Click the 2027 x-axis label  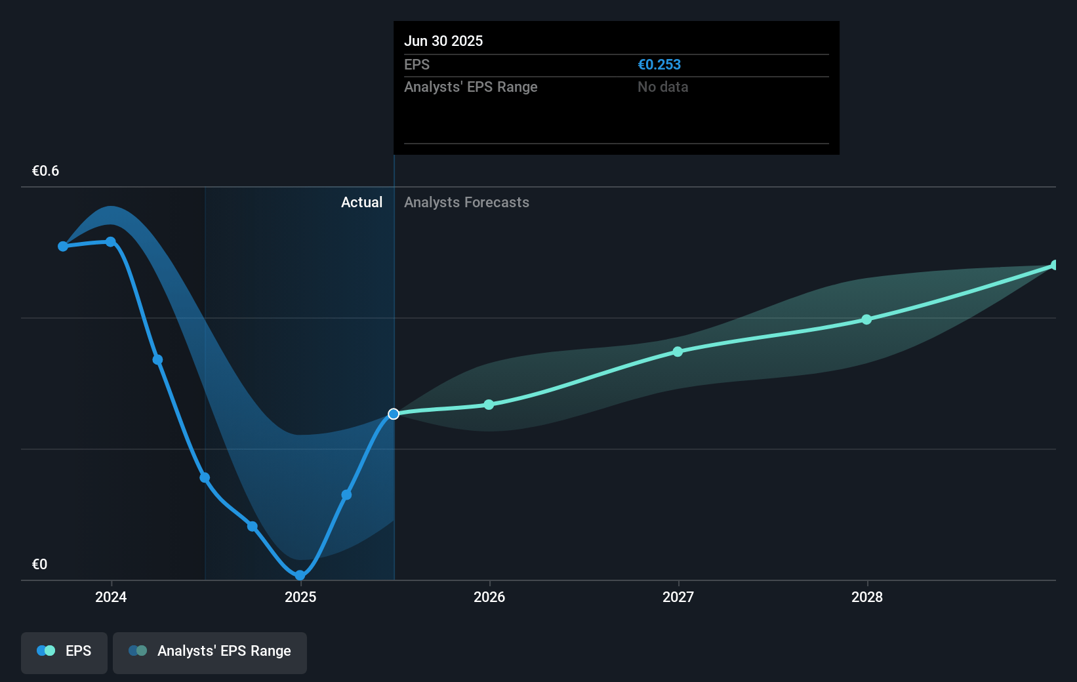[678, 597]
